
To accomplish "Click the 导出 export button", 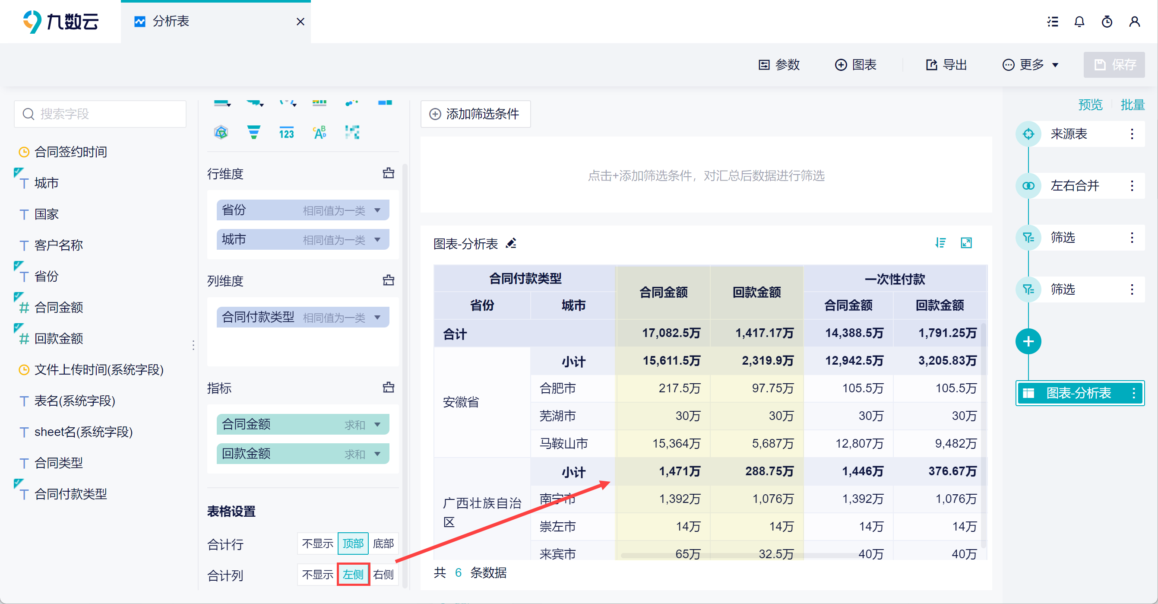I will pyautogui.click(x=947, y=65).
